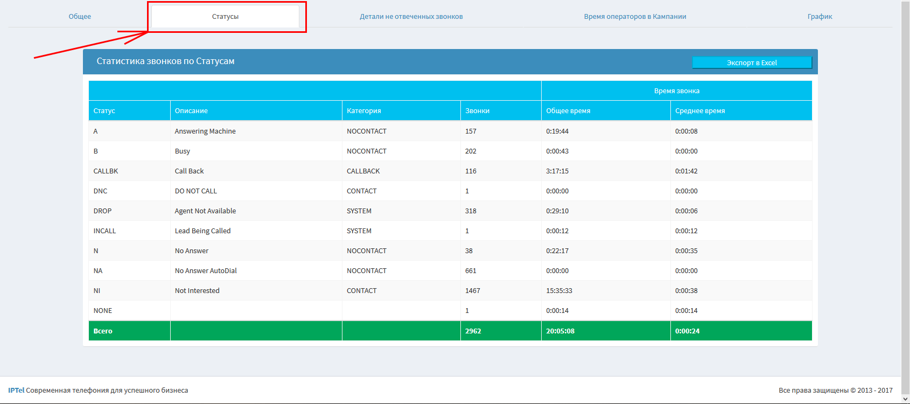Switch to the График tab

pyautogui.click(x=820, y=16)
